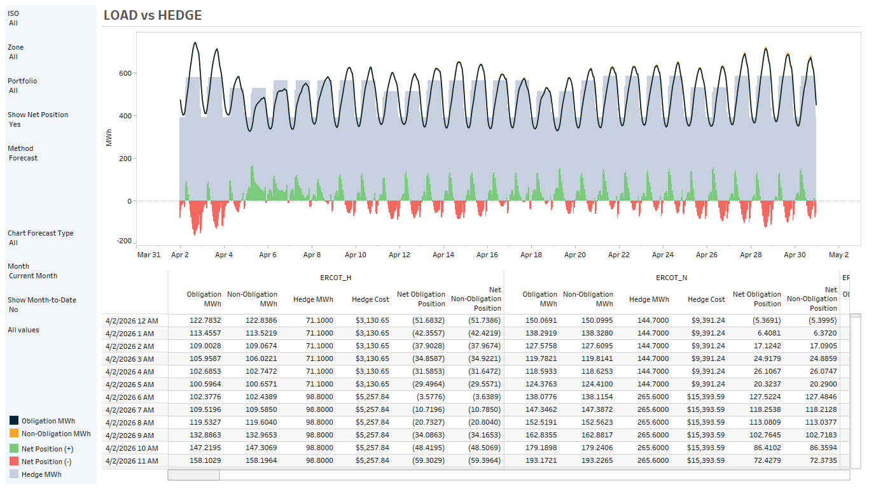Open the Method filter showing Forecast
This screenshot has width=869, height=489.
coord(23,158)
